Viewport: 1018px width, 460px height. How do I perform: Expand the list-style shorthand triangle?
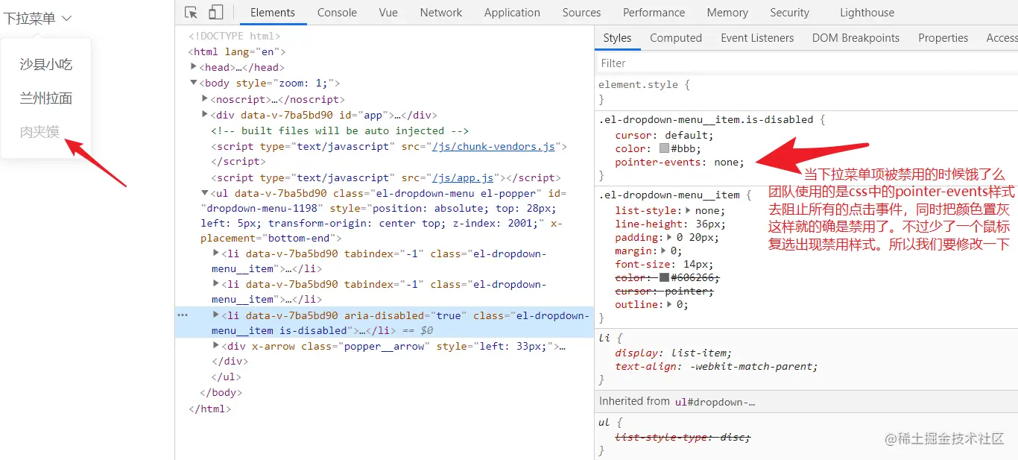point(688,211)
